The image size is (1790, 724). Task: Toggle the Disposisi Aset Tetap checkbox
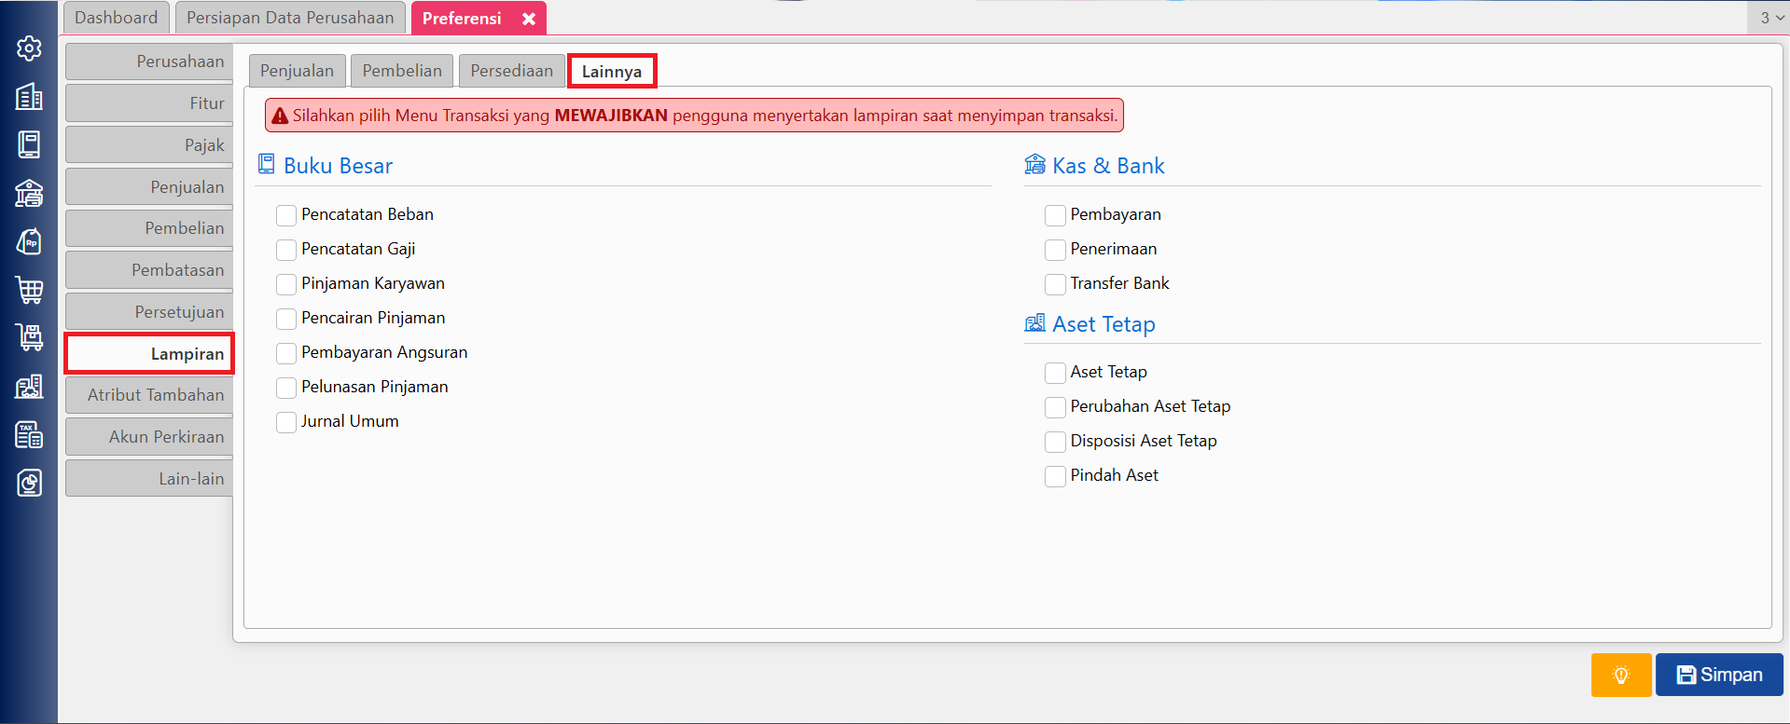click(x=1055, y=442)
